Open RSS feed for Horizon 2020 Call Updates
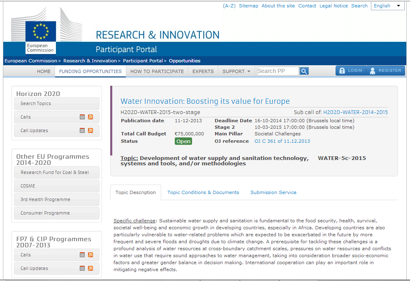This screenshot has height=281, width=410. pos(90,130)
